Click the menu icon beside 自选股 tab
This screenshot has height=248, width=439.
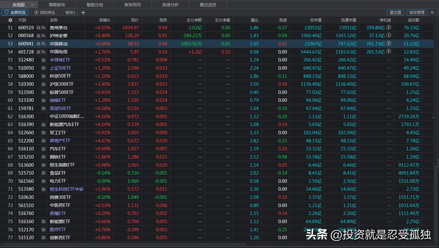32,4
